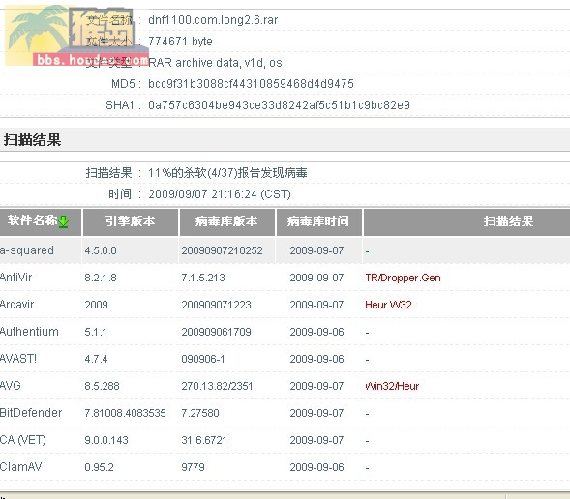Image resolution: width=570 pixels, height=499 pixels.
Task: Click AVG database version 270.13.82/2351
Action: (217, 386)
